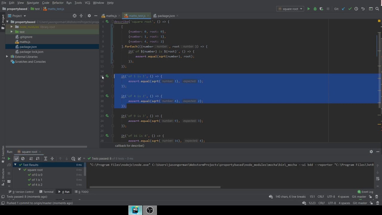Start debugging with the green bug icon
This screenshot has width=382, height=215.
[315, 9]
